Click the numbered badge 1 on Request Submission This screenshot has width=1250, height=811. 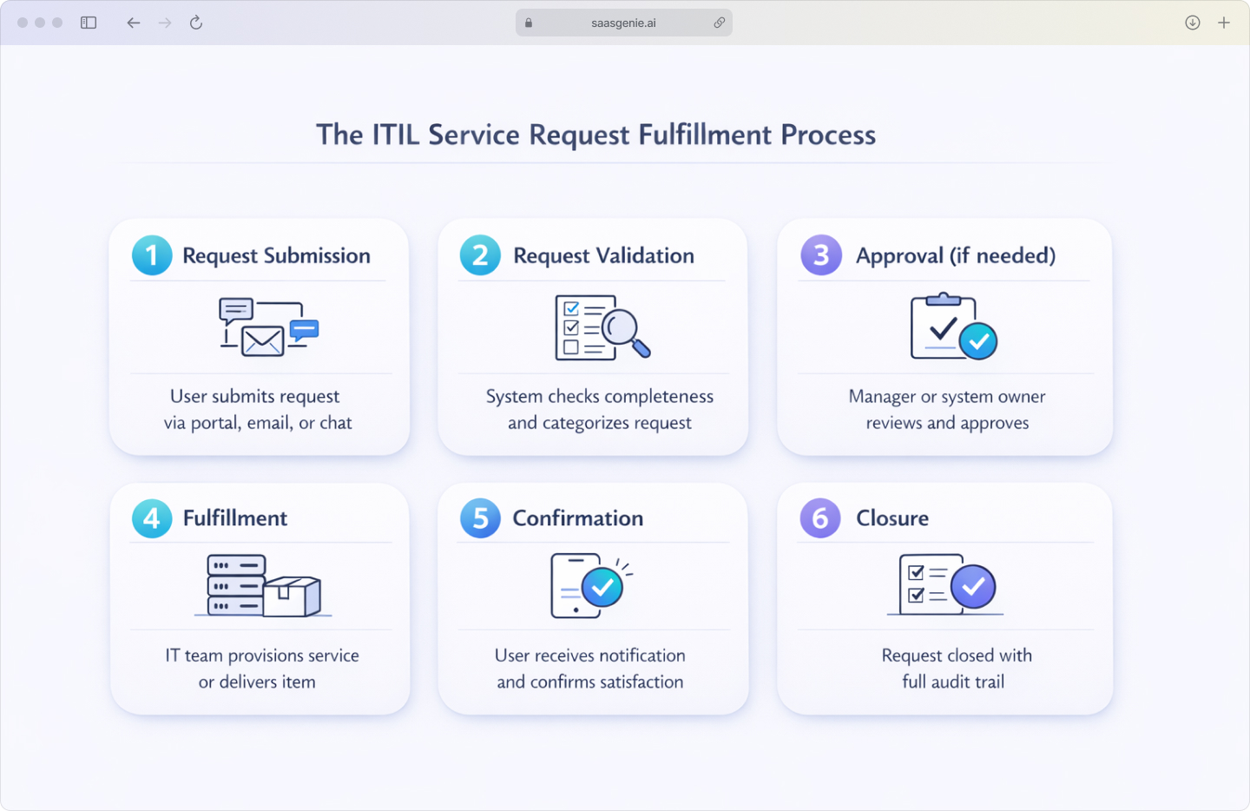[x=152, y=255]
